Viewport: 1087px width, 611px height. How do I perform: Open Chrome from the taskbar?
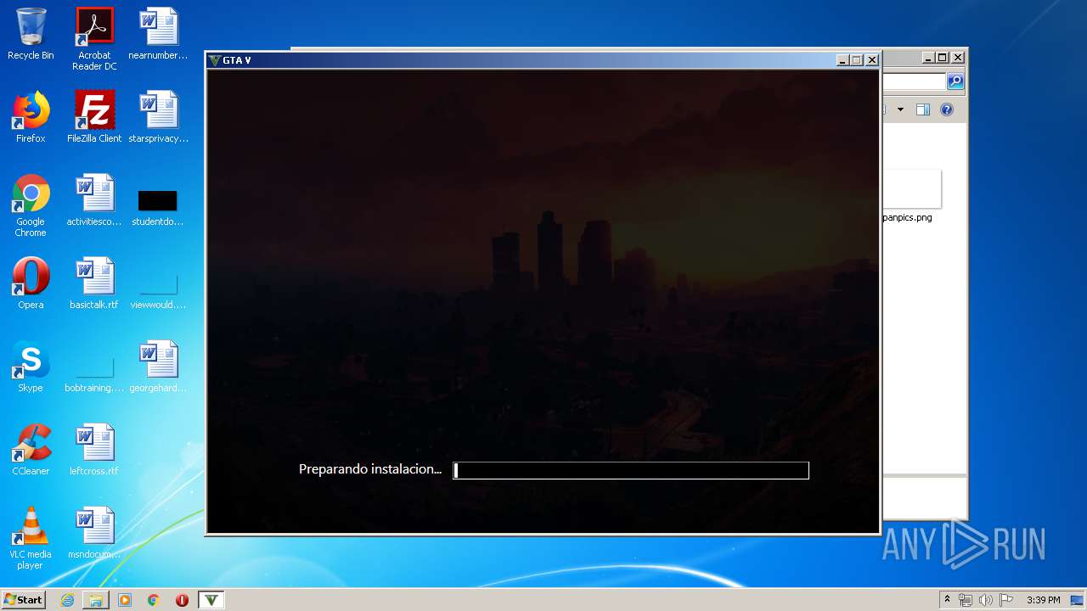[x=153, y=600]
